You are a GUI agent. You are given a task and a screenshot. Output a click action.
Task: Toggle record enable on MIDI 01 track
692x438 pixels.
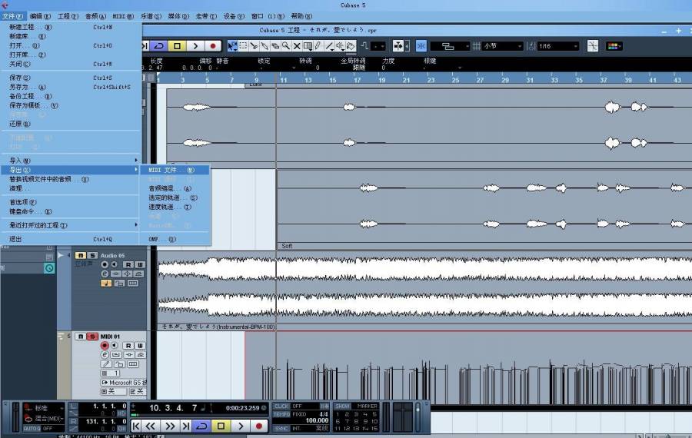(x=105, y=345)
